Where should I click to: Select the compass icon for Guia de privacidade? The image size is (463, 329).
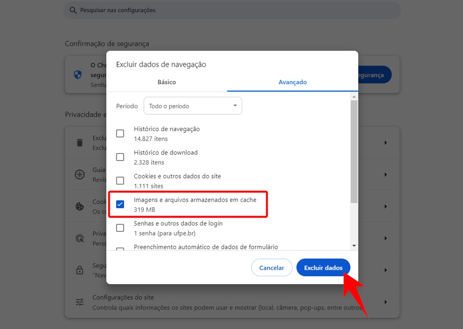tap(79, 174)
